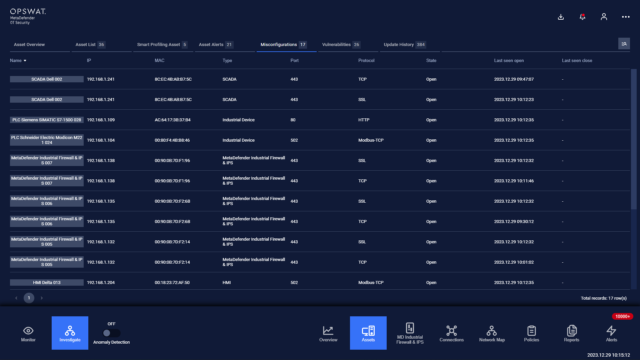Click MAC address AC:64:17:3B:37:B4
The image size is (640, 360).
(x=173, y=120)
